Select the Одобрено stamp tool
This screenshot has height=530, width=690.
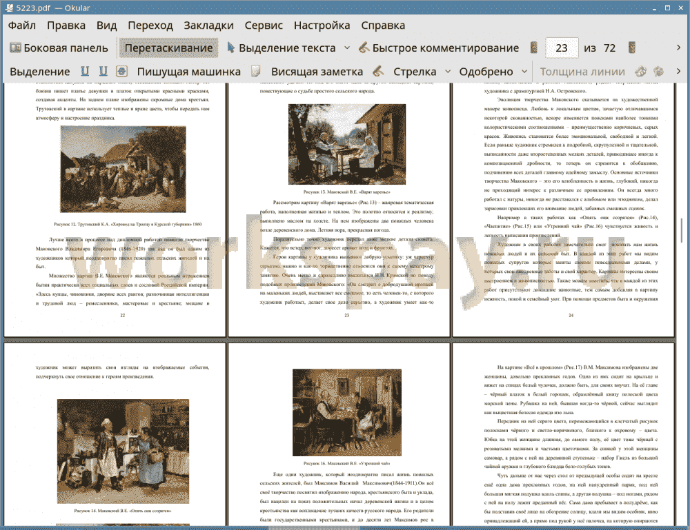(486, 72)
